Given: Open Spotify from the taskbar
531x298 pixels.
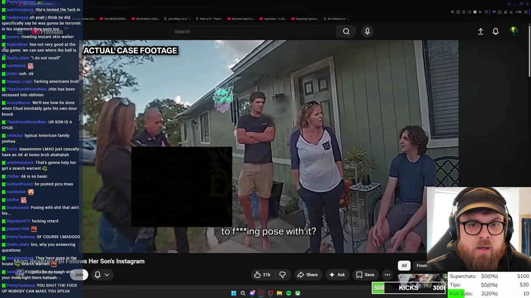Looking at the screenshot, I should pyautogui.click(x=289, y=293).
